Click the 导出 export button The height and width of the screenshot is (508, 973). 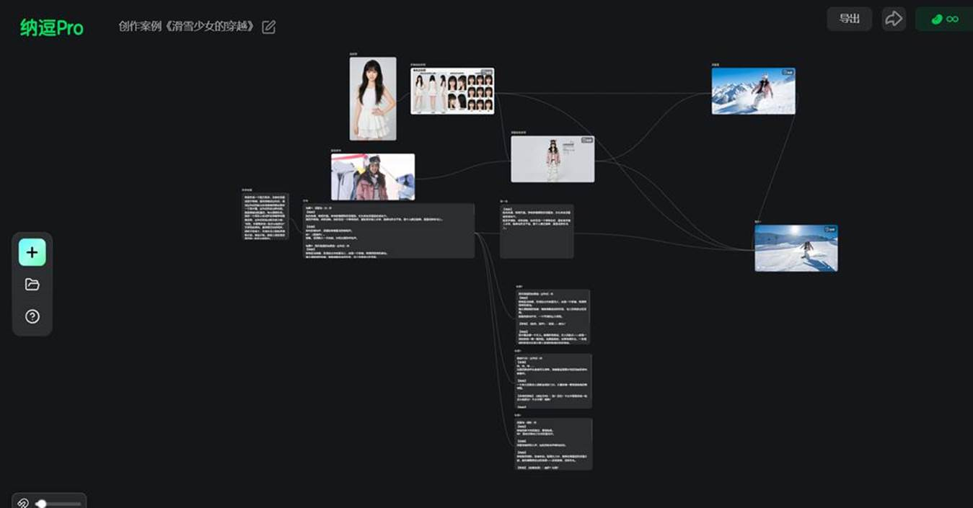[x=849, y=19]
